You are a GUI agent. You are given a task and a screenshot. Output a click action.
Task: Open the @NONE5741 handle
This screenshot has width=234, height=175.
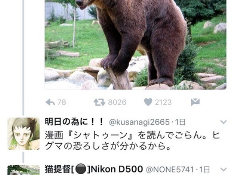(170, 170)
